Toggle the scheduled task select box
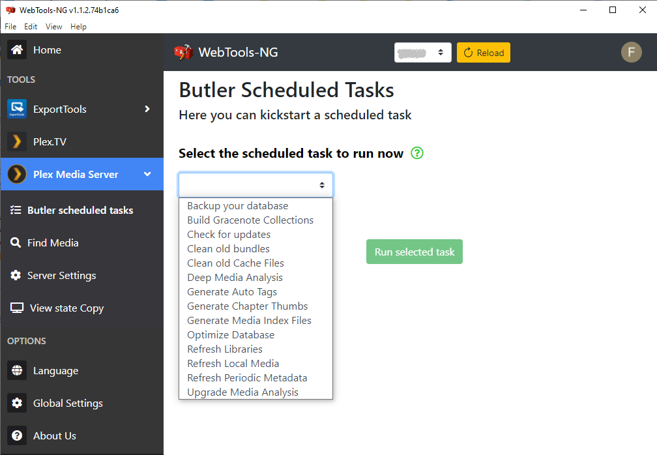This screenshot has height=455, width=657. [255, 184]
